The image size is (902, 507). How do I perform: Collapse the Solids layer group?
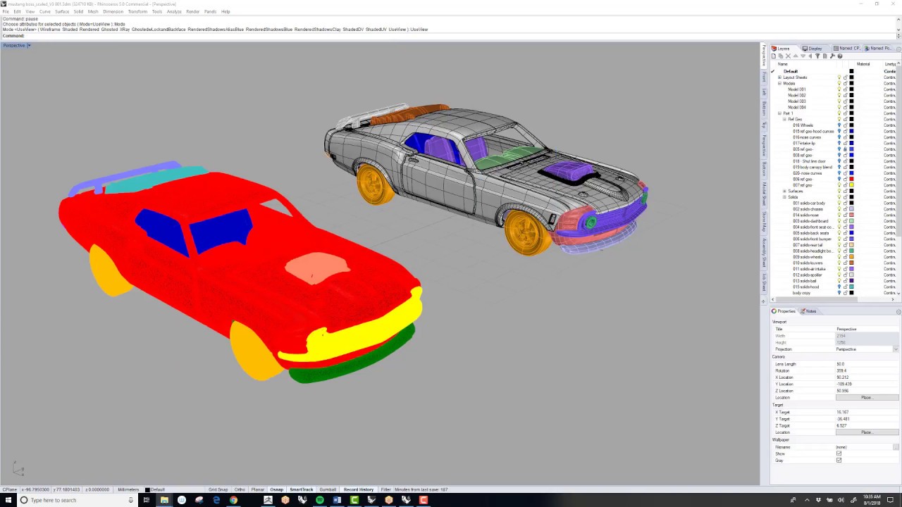click(x=784, y=197)
